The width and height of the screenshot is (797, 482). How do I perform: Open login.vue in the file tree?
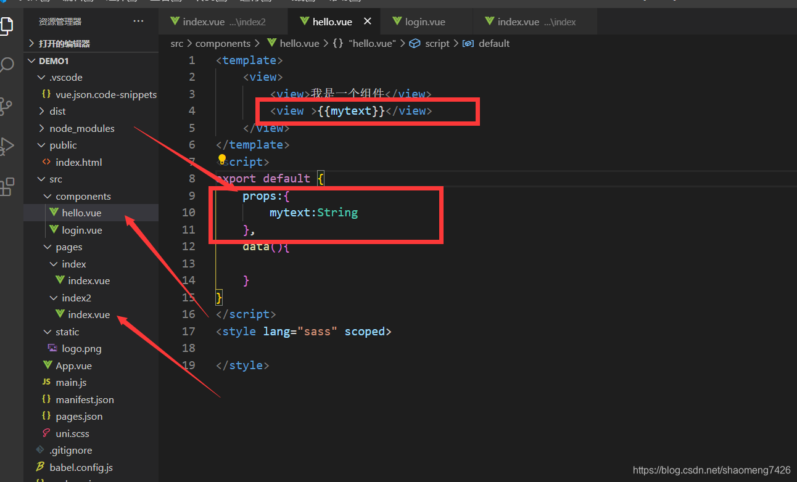click(91, 230)
